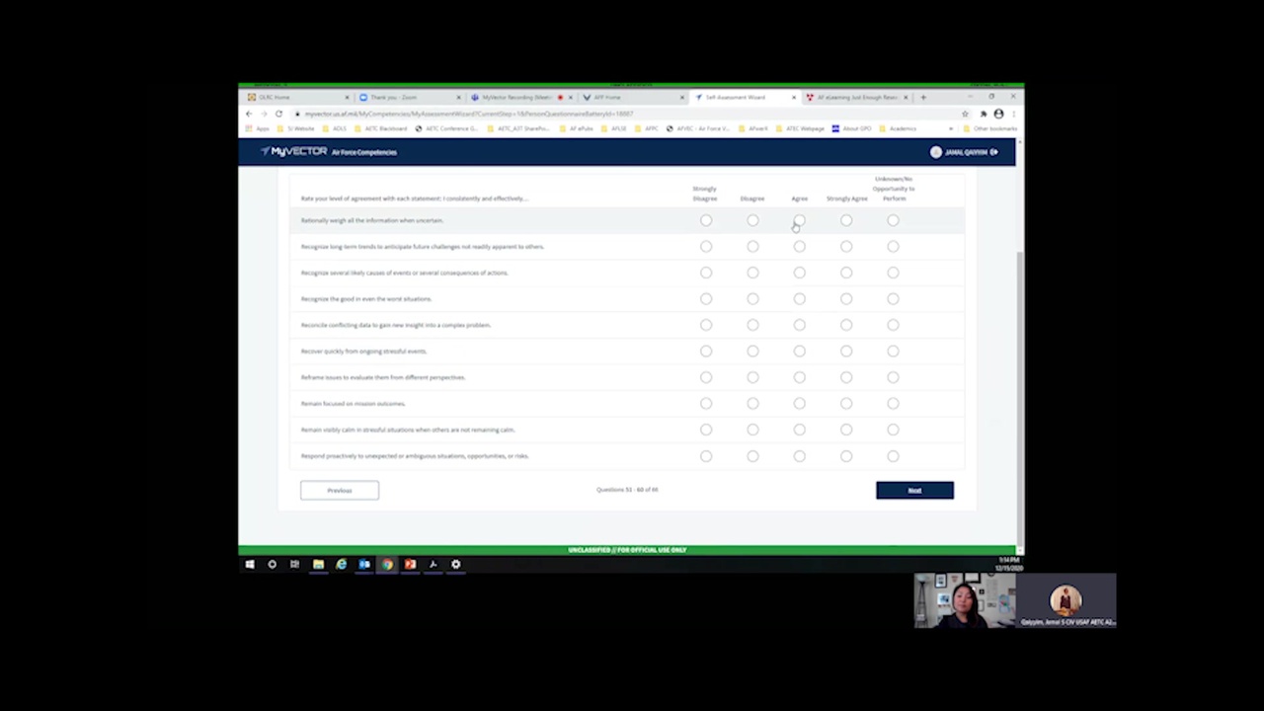This screenshot has height=711, width=1264.
Task: Open the Windows Start menu
Action: [250, 565]
